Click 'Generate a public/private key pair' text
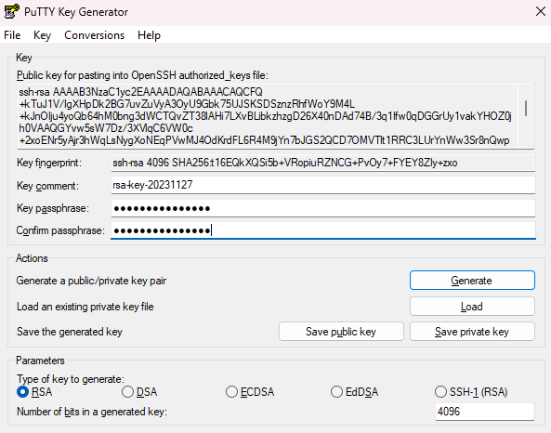 coord(91,281)
